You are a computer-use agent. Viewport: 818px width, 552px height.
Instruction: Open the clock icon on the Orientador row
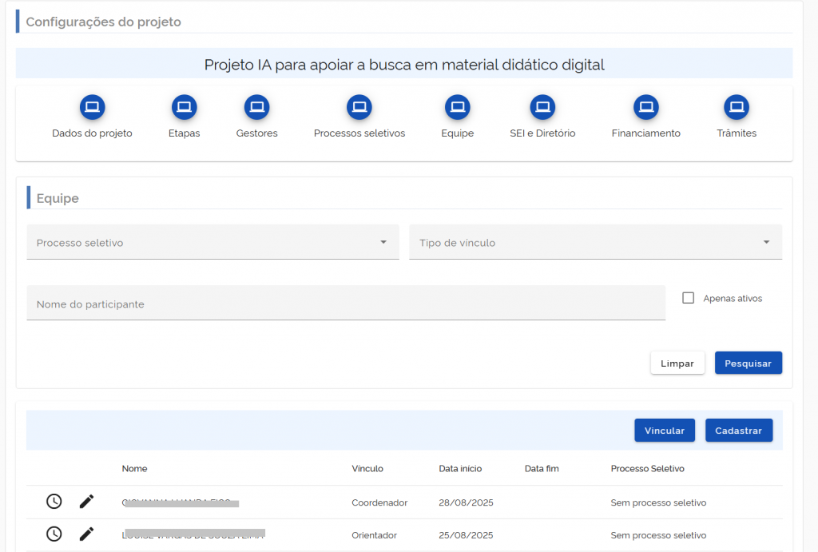click(x=54, y=534)
